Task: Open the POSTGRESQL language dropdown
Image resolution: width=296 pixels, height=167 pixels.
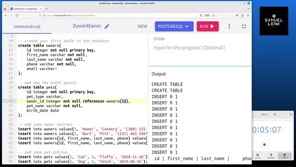Action: [x=174, y=26]
